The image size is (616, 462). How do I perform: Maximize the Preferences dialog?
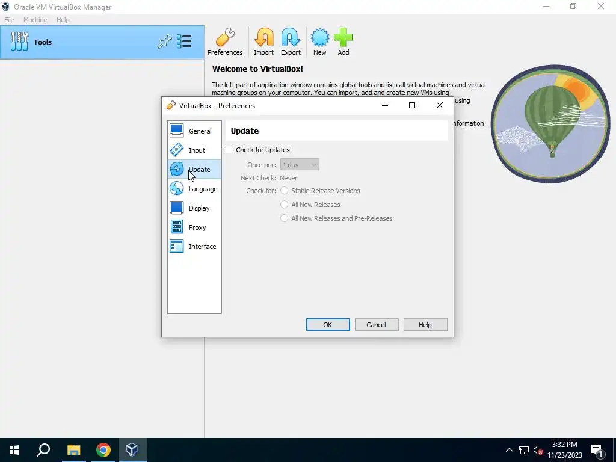point(412,105)
